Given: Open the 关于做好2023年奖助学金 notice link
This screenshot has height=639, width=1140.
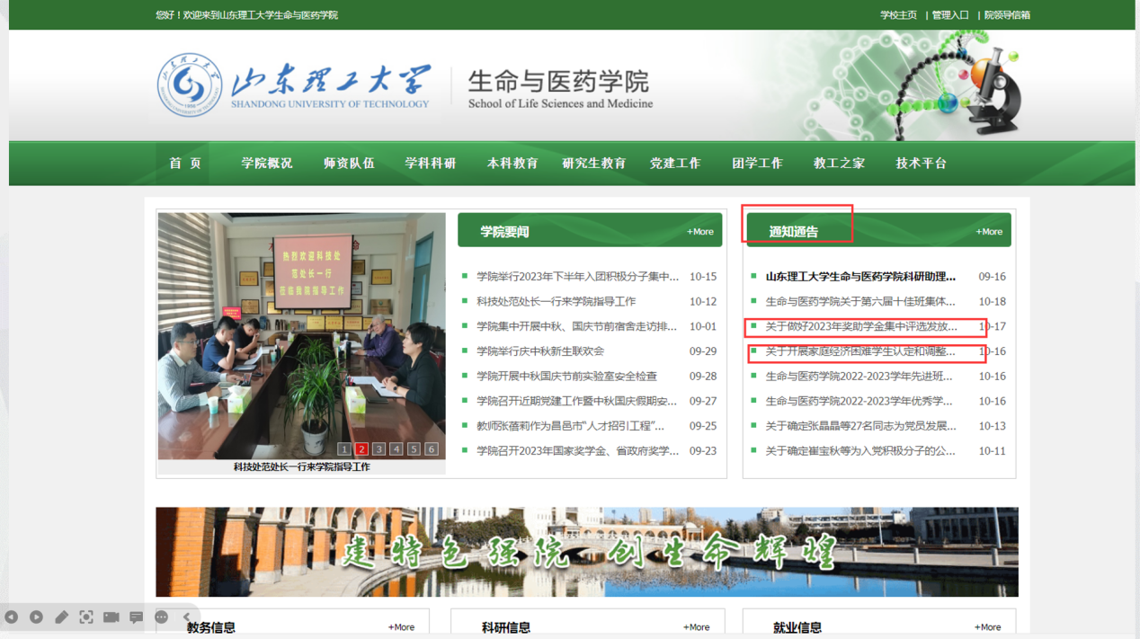Looking at the screenshot, I should tap(860, 327).
